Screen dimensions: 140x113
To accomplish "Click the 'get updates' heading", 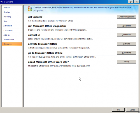I will pos(35,17).
